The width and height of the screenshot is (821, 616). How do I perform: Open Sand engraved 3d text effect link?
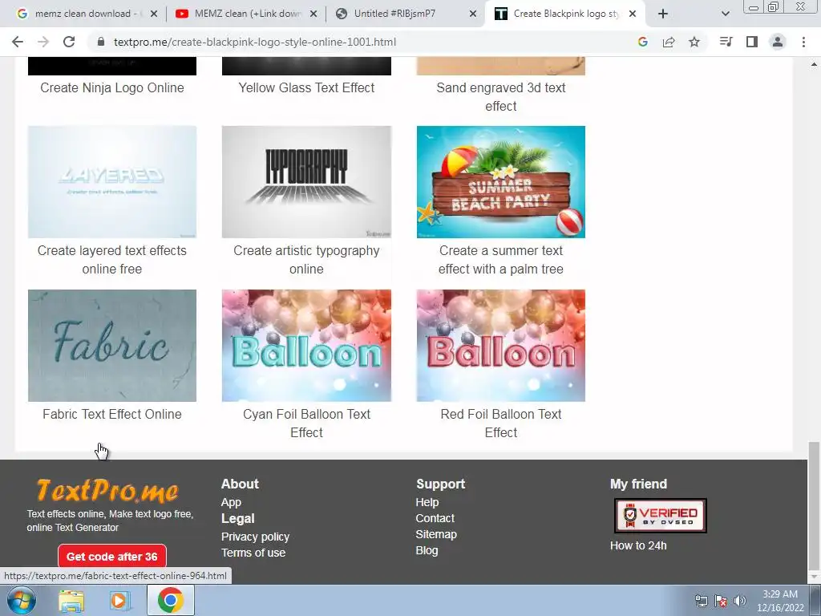[x=501, y=97]
